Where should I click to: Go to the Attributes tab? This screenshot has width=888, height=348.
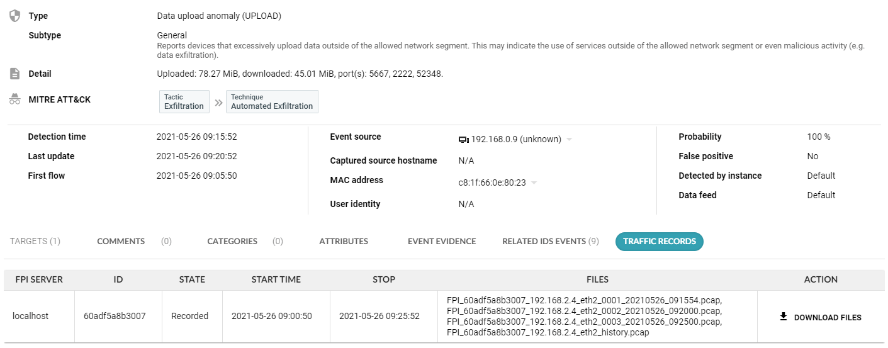coord(344,241)
